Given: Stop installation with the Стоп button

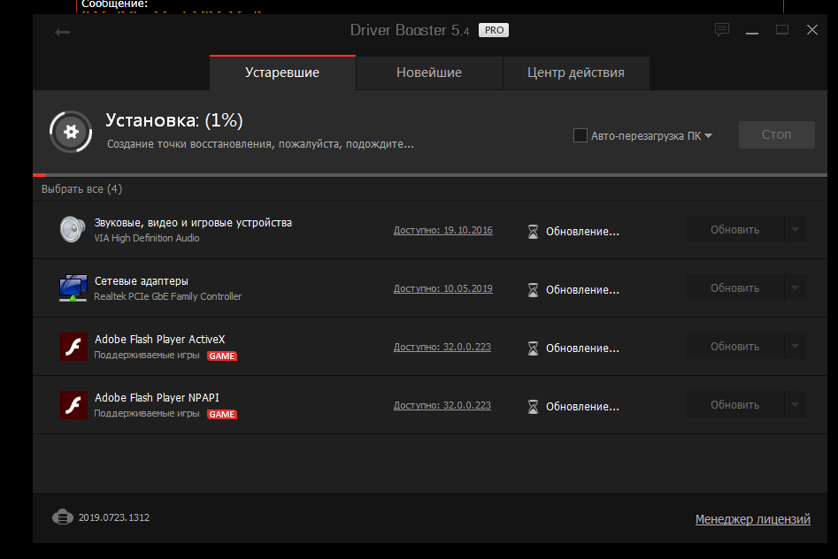Looking at the screenshot, I should [x=777, y=134].
